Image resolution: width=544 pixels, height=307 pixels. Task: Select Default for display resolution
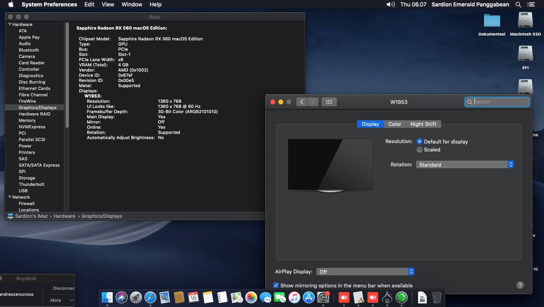[420, 142]
